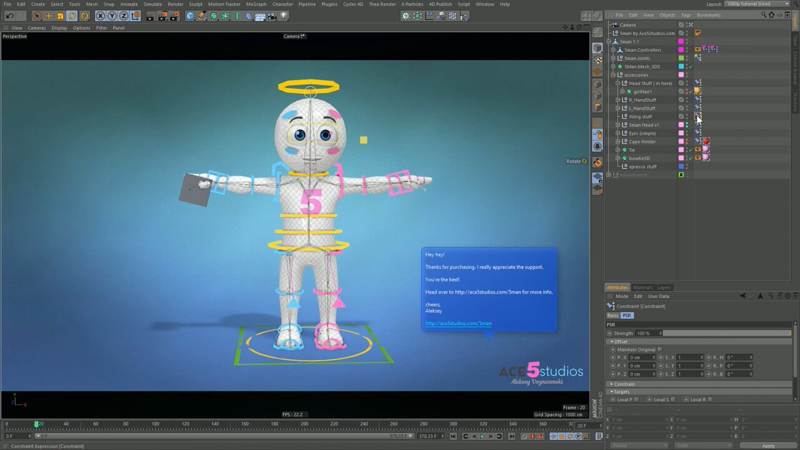800x450 pixels.
Task: Expand the Constrain section
Action: coord(624,384)
